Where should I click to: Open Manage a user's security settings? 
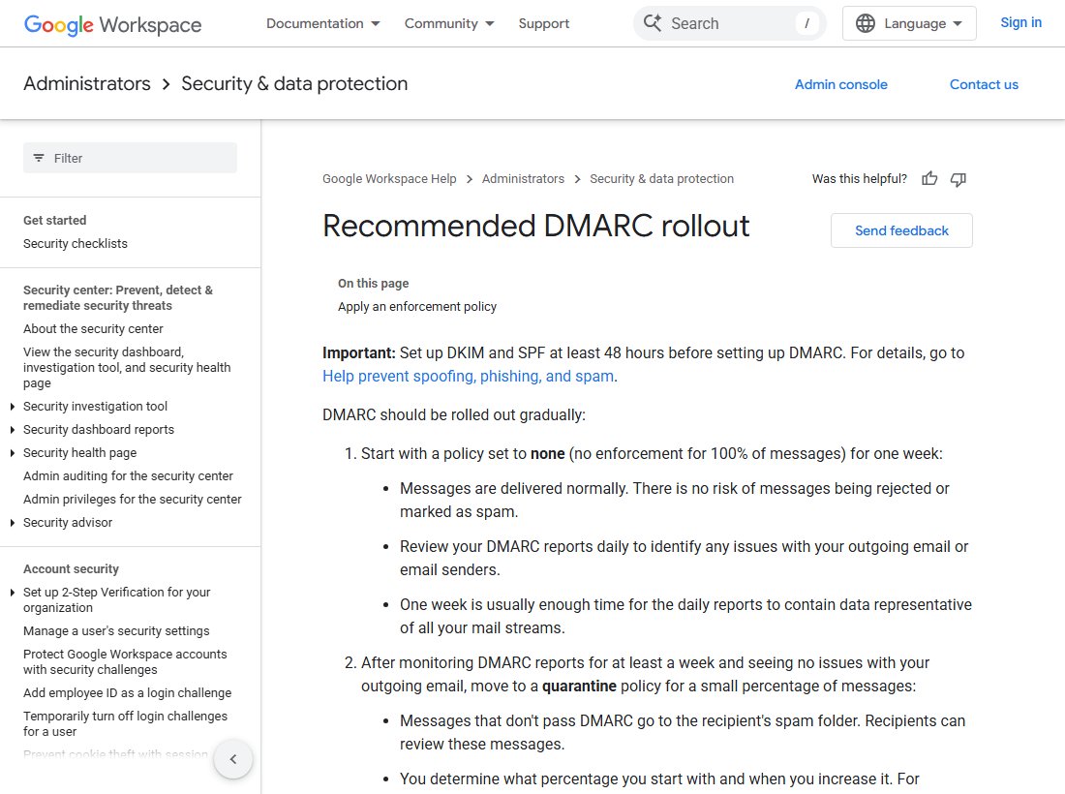[116, 631]
